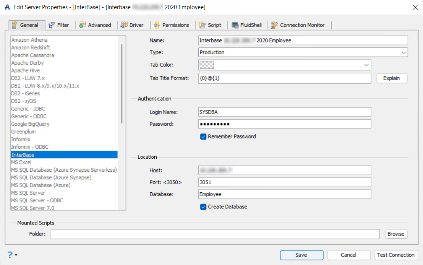Browse for a Mounted Scripts folder
This screenshot has width=423, height=265.
tap(395, 234)
